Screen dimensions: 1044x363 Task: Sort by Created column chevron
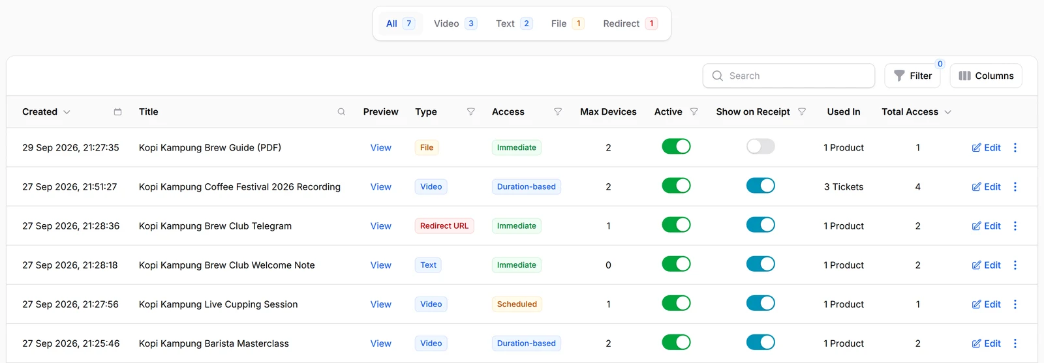click(67, 112)
